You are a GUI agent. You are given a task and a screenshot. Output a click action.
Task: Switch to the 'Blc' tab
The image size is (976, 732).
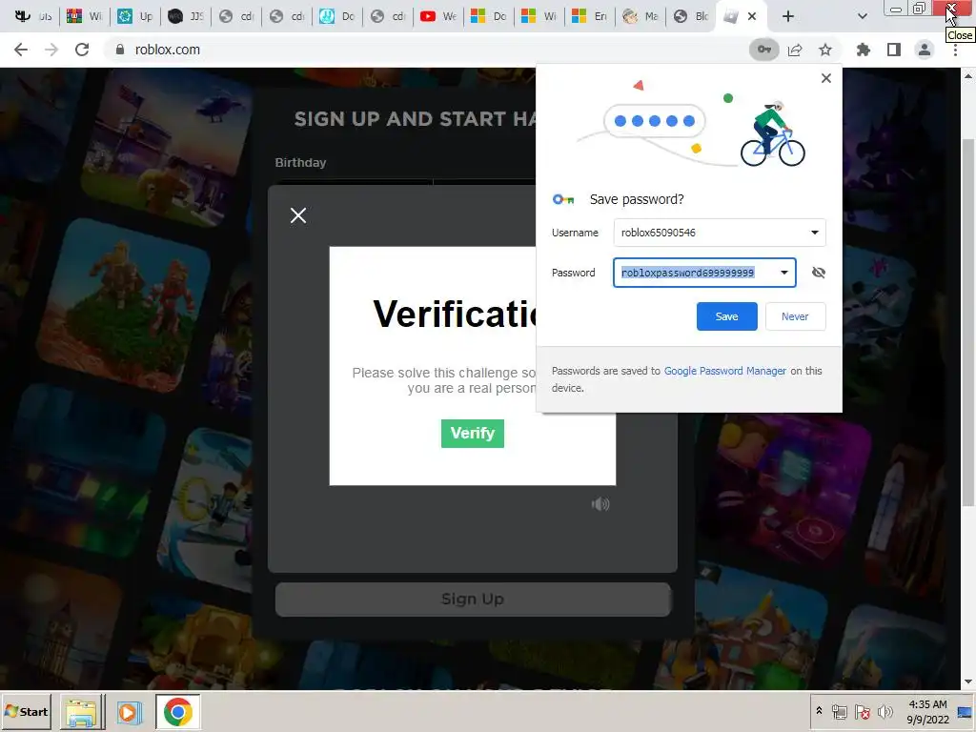click(692, 16)
